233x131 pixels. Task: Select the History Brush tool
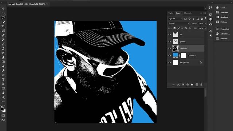pyautogui.click(x=3, y=53)
